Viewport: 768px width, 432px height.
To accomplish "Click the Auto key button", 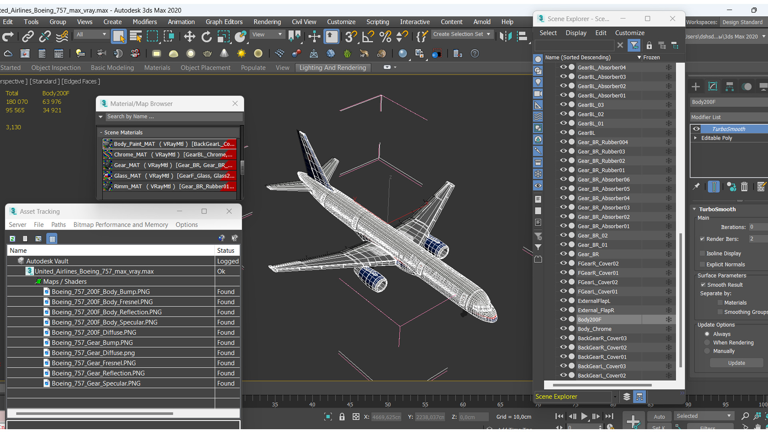I will coord(659,417).
